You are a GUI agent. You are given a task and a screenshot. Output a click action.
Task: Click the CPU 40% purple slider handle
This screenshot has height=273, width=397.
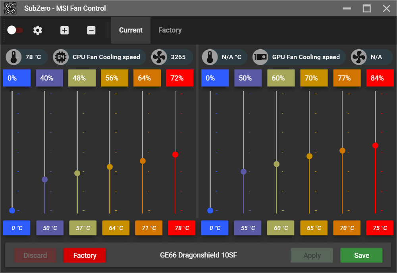point(44,180)
